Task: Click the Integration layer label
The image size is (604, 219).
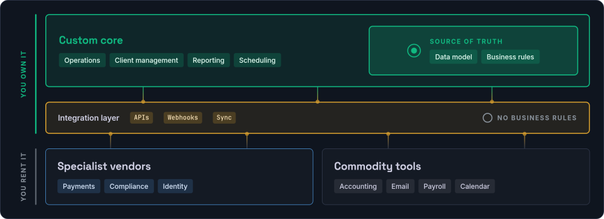Action: pyautogui.click(x=89, y=118)
